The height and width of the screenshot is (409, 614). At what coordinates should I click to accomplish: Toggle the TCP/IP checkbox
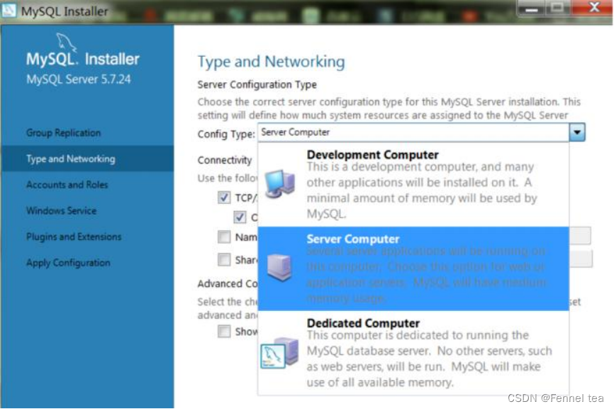[224, 197]
